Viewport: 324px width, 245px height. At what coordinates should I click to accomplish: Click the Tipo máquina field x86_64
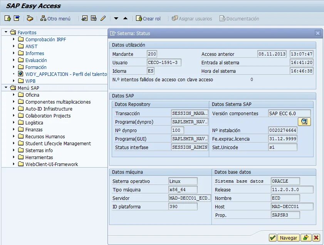tap(183, 190)
